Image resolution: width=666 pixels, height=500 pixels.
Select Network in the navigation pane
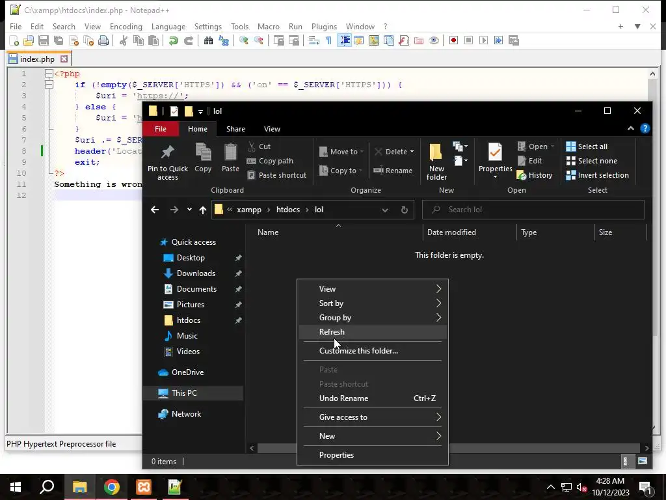186,413
